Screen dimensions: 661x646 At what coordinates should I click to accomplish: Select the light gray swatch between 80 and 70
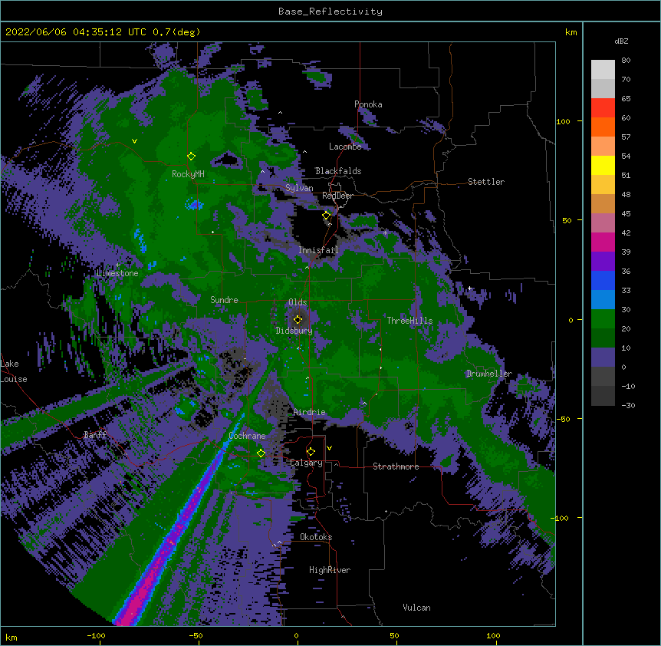(x=603, y=70)
